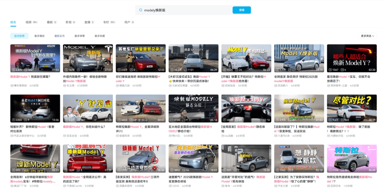
Task: Click the UP icon beside 车之感
Action: (x=64, y=86)
